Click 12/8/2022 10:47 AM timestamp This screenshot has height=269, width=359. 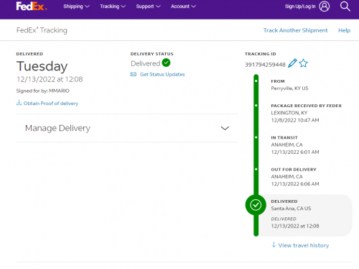pos(295,120)
